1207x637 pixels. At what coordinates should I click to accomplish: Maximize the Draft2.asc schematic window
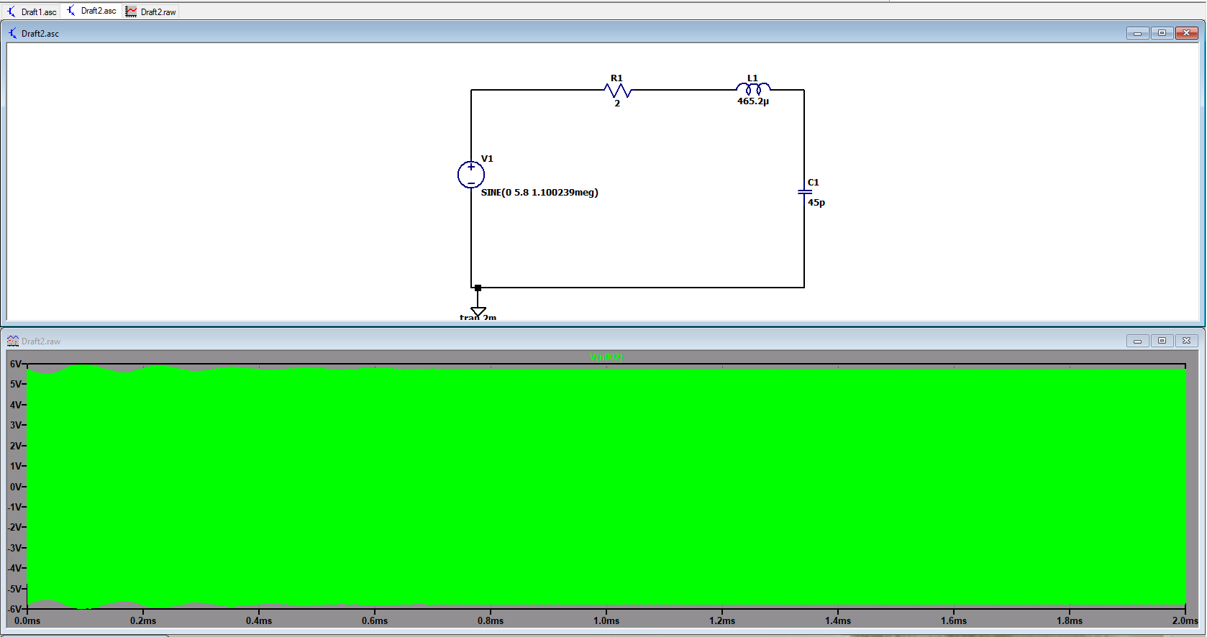coord(1162,33)
